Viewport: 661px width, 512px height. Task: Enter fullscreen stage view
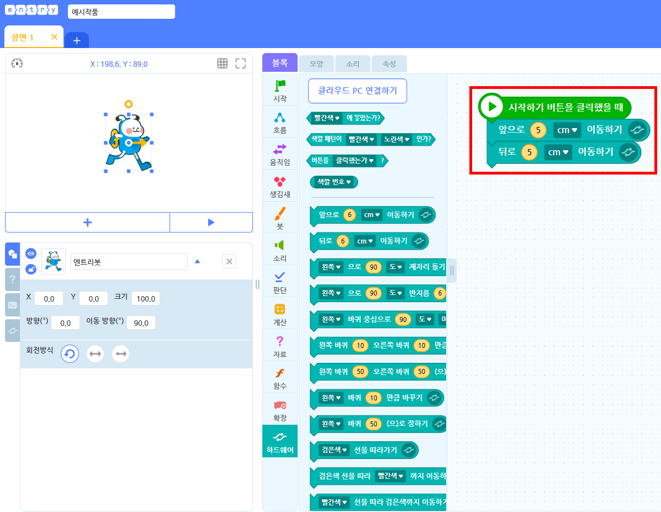[x=241, y=64]
